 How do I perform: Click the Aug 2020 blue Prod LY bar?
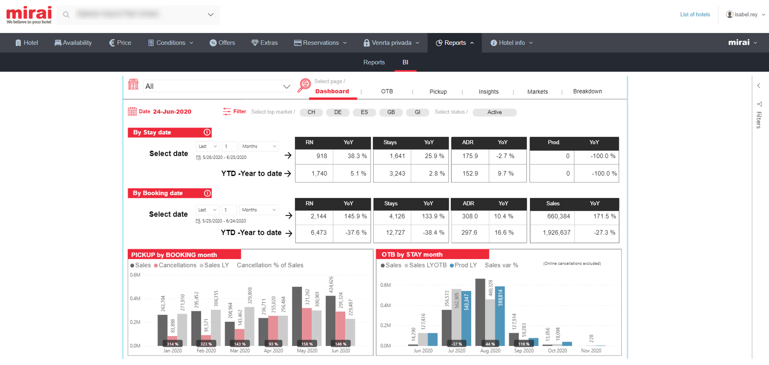coord(500,316)
